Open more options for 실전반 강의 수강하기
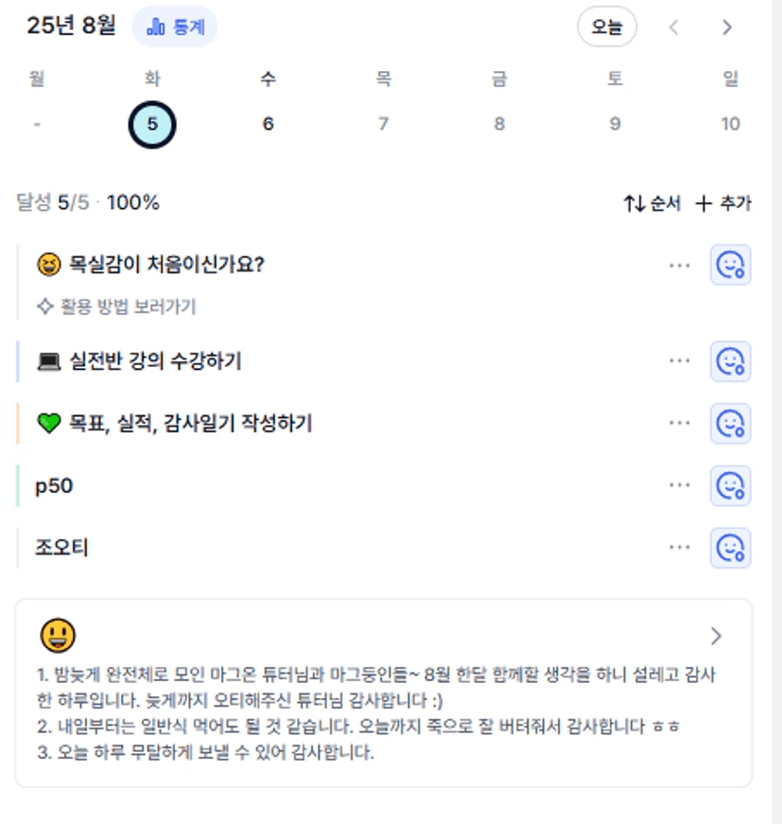Image resolution: width=782 pixels, height=824 pixels. (x=680, y=361)
